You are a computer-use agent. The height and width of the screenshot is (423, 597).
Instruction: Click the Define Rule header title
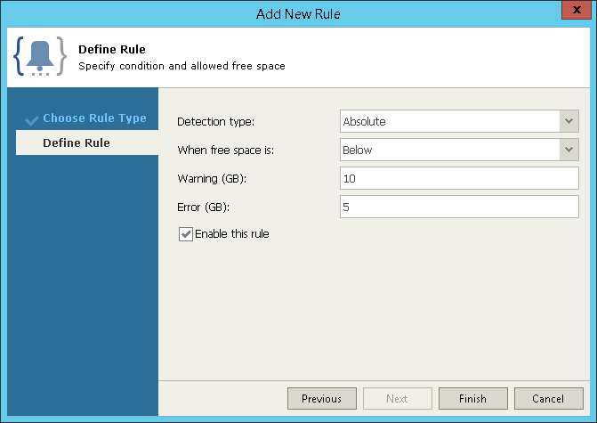click(112, 49)
